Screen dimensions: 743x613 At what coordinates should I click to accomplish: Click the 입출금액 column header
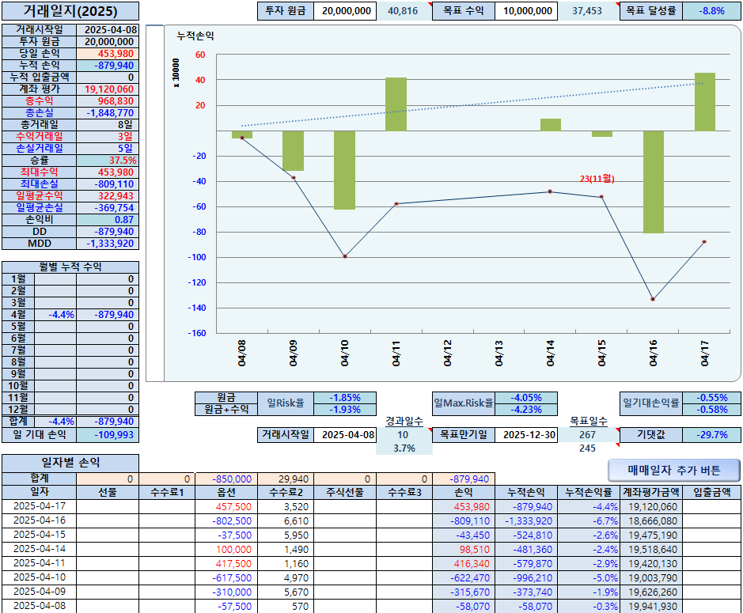tap(711, 492)
